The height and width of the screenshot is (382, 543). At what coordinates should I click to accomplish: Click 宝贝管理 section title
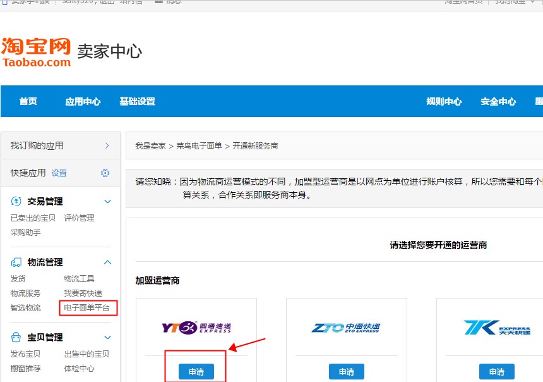(x=45, y=337)
